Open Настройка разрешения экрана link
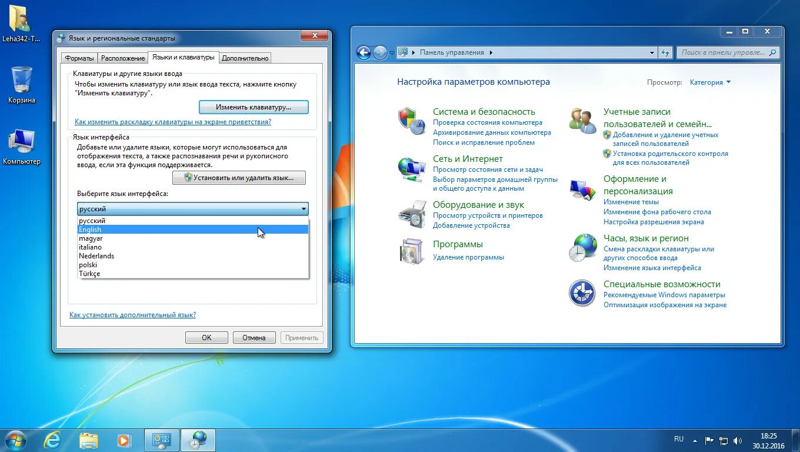This screenshot has width=800, height=452. click(654, 222)
